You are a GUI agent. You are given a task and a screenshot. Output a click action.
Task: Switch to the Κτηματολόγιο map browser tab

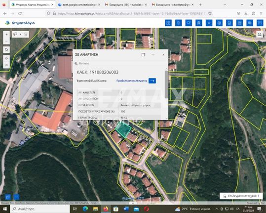(x=32, y=5)
